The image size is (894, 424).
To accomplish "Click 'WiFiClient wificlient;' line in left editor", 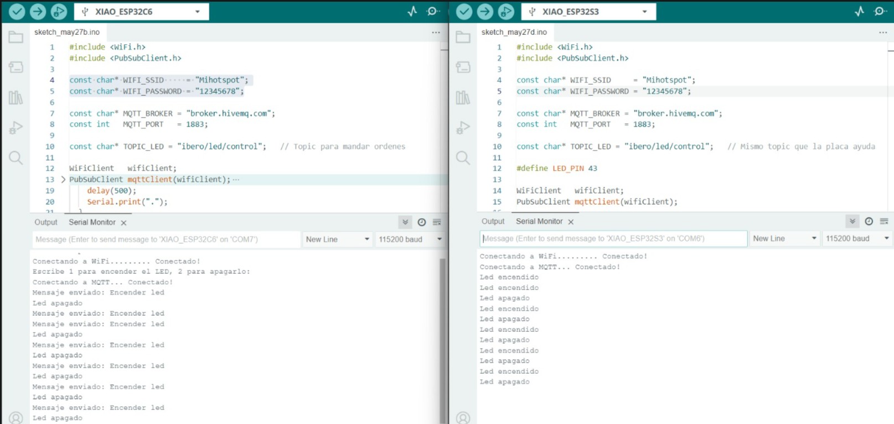I will 123,169.
